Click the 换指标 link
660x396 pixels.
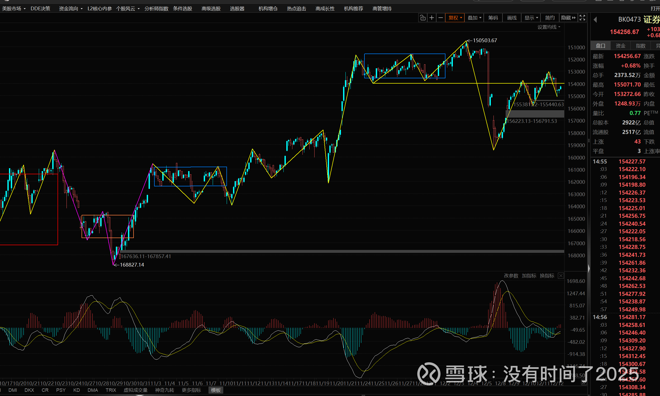[547, 276]
